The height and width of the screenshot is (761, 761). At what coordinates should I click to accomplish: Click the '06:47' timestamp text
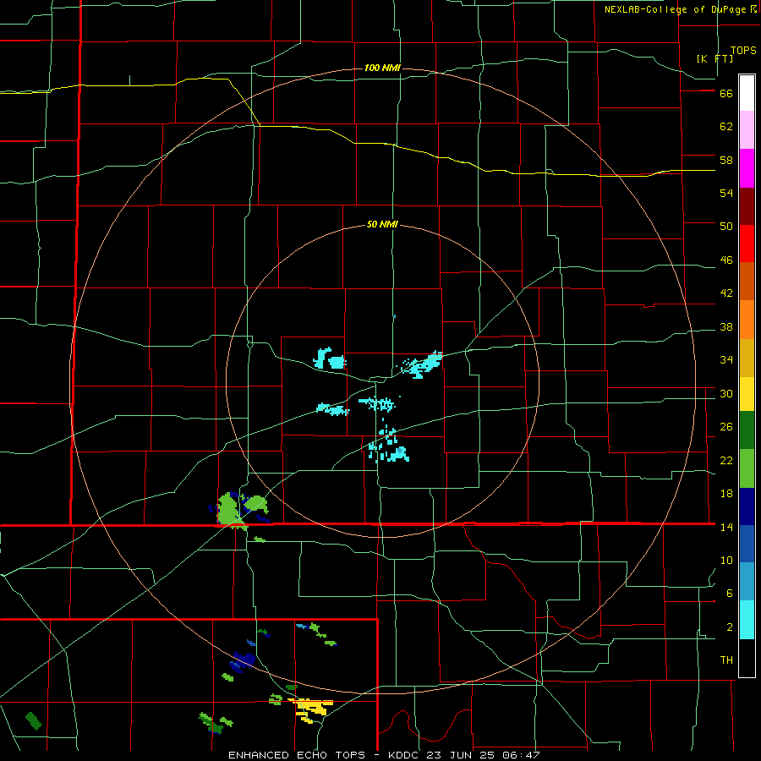(523, 755)
